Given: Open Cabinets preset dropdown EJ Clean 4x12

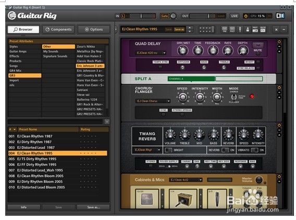Looking at the screenshot, I should (x=186, y=180).
